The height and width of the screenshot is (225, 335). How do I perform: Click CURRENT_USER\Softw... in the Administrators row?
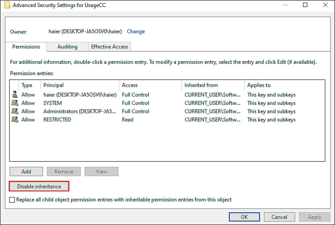click(212, 111)
